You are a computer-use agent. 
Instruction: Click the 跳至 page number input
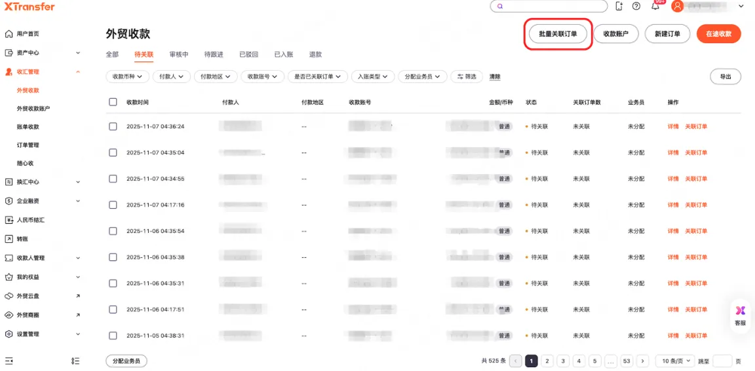click(x=722, y=361)
